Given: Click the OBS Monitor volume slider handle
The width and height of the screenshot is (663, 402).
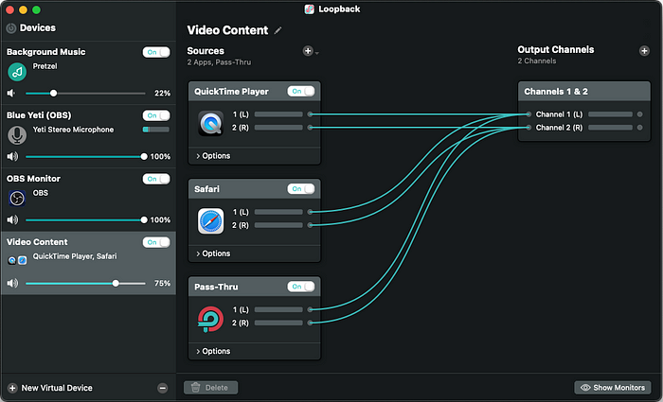Looking at the screenshot, I should click(144, 219).
